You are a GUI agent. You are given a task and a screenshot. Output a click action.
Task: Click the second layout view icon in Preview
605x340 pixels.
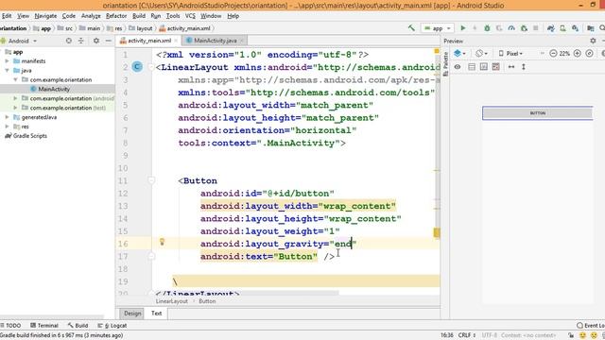pyautogui.click(x=483, y=67)
